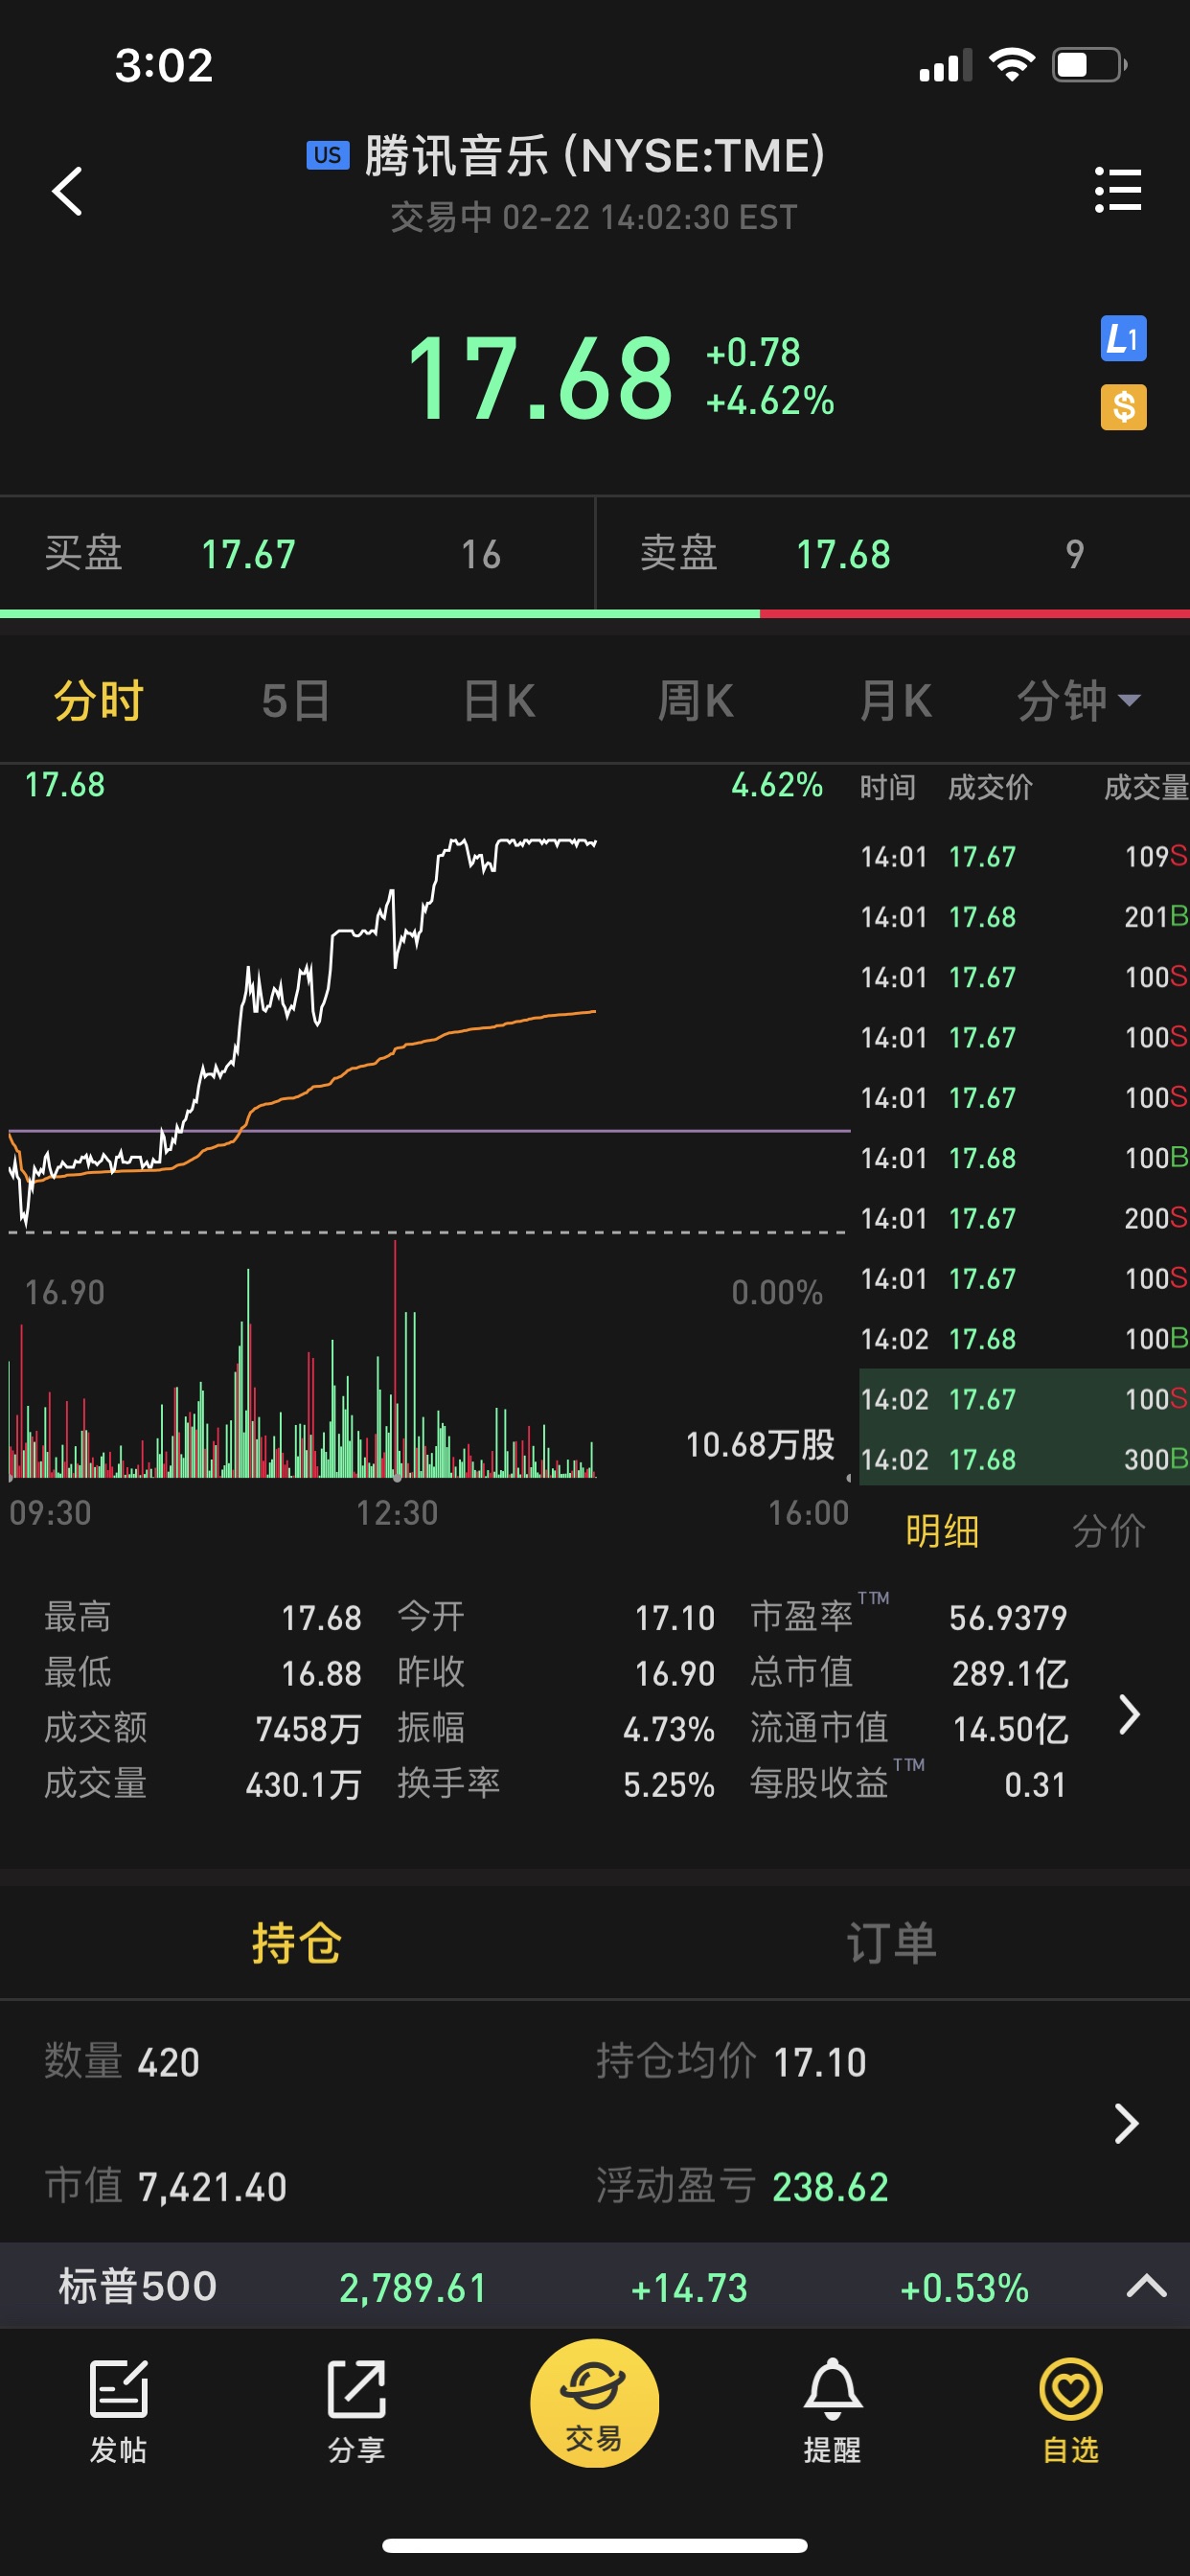The height and width of the screenshot is (2576, 1190).
Task: Tap the 14:01 17.67 109S trade row
Action: pos(1024,856)
